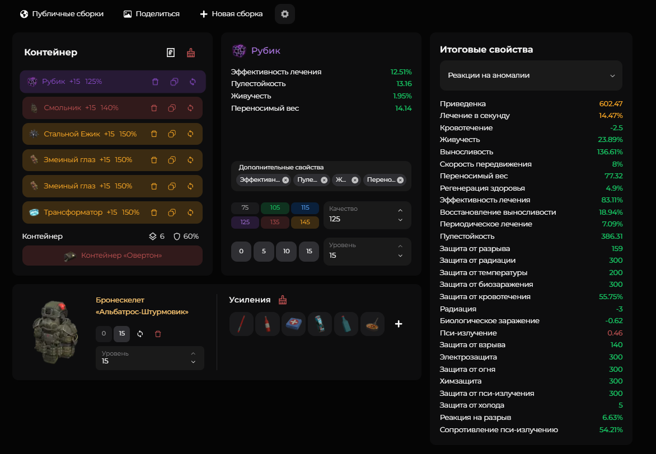Open Публичные сборки page
Image resolution: width=656 pixels, height=454 pixels.
[x=62, y=14]
